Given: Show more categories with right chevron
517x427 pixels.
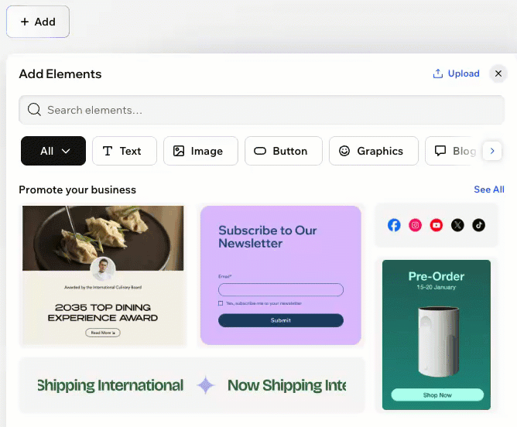Looking at the screenshot, I should [492, 151].
